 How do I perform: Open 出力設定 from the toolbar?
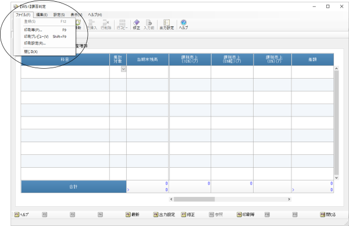pyautogui.click(x=167, y=24)
